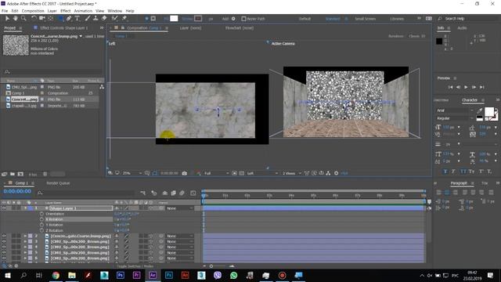The image size is (501, 282).
Task: Go to first frame in Preview panel
Action: (451, 87)
